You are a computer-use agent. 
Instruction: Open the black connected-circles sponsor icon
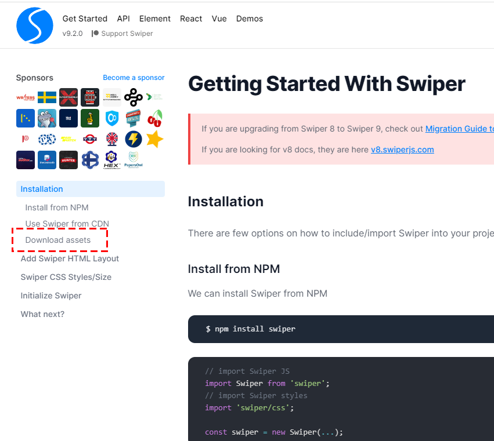(x=134, y=97)
